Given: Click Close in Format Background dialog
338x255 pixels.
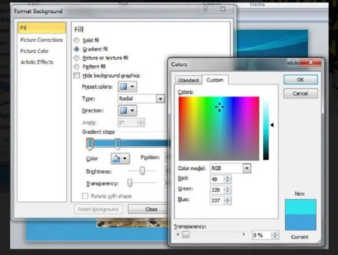Looking at the screenshot, I should pyautogui.click(x=148, y=209).
